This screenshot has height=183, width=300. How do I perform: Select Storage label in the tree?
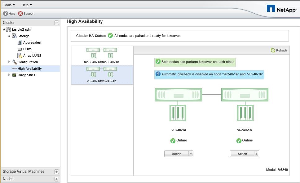tap(24, 36)
